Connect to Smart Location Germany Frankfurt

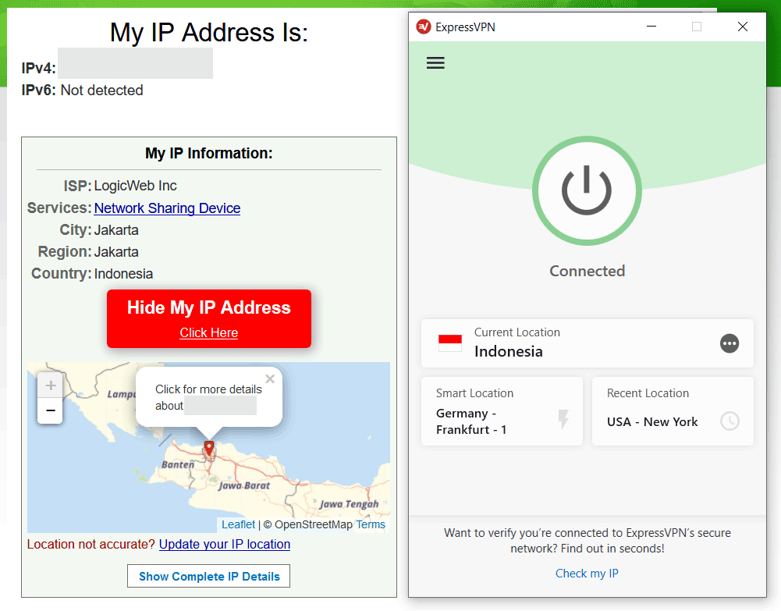pos(502,410)
